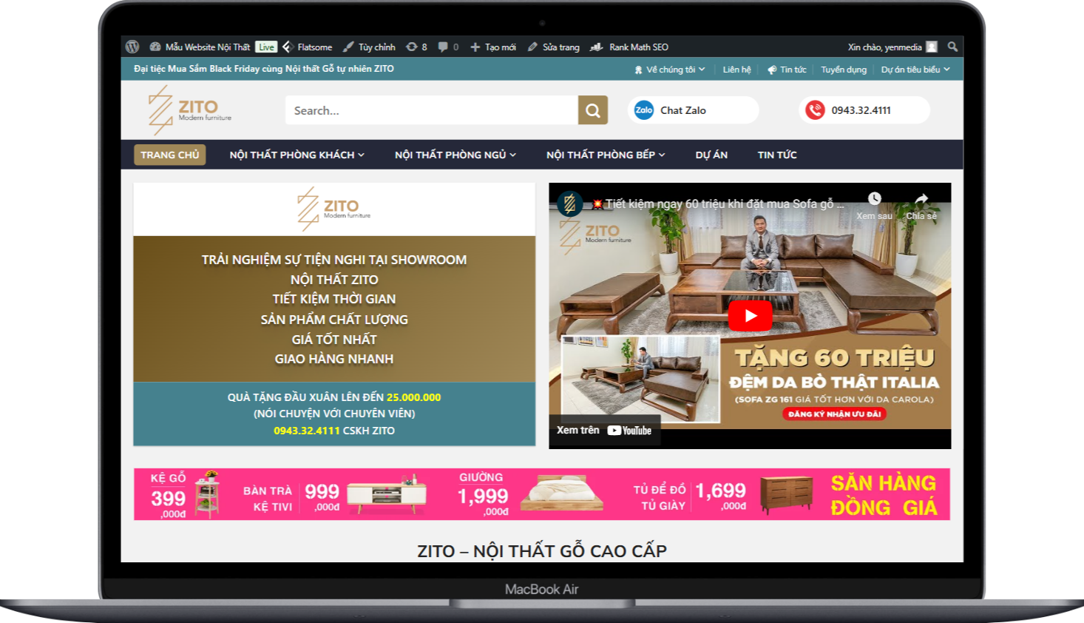The height and width of the screenshot is (623, 1084).
Task: Select the TRANG CHỦ menu tab
Action: 170,155
